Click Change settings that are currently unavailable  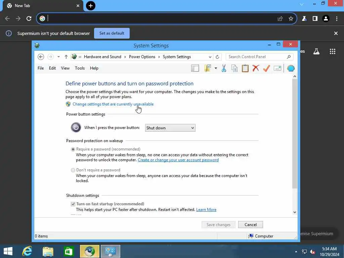pyautogui.click(x=113, y=104)
